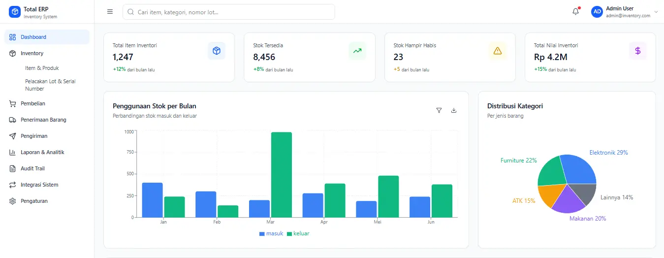
Task: Go to Pembelian in sidebar
Action: click(x=33, y=103)
